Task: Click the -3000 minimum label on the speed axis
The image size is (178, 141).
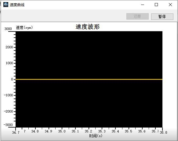Action: [x=8, y=125]
